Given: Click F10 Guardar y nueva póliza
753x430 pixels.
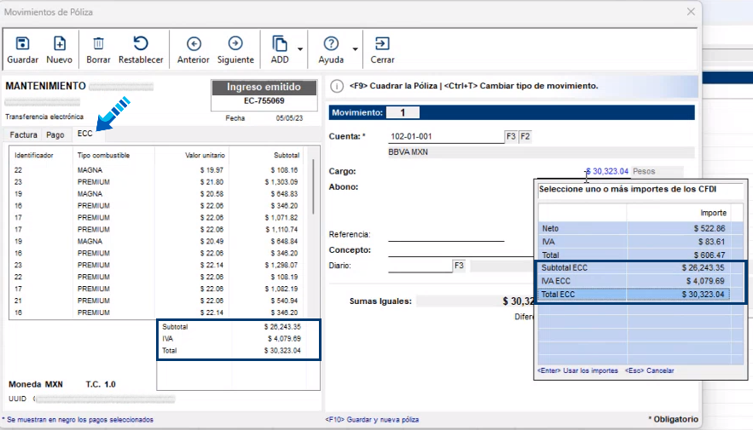Looking at the screenshot, I should (372, 420).
